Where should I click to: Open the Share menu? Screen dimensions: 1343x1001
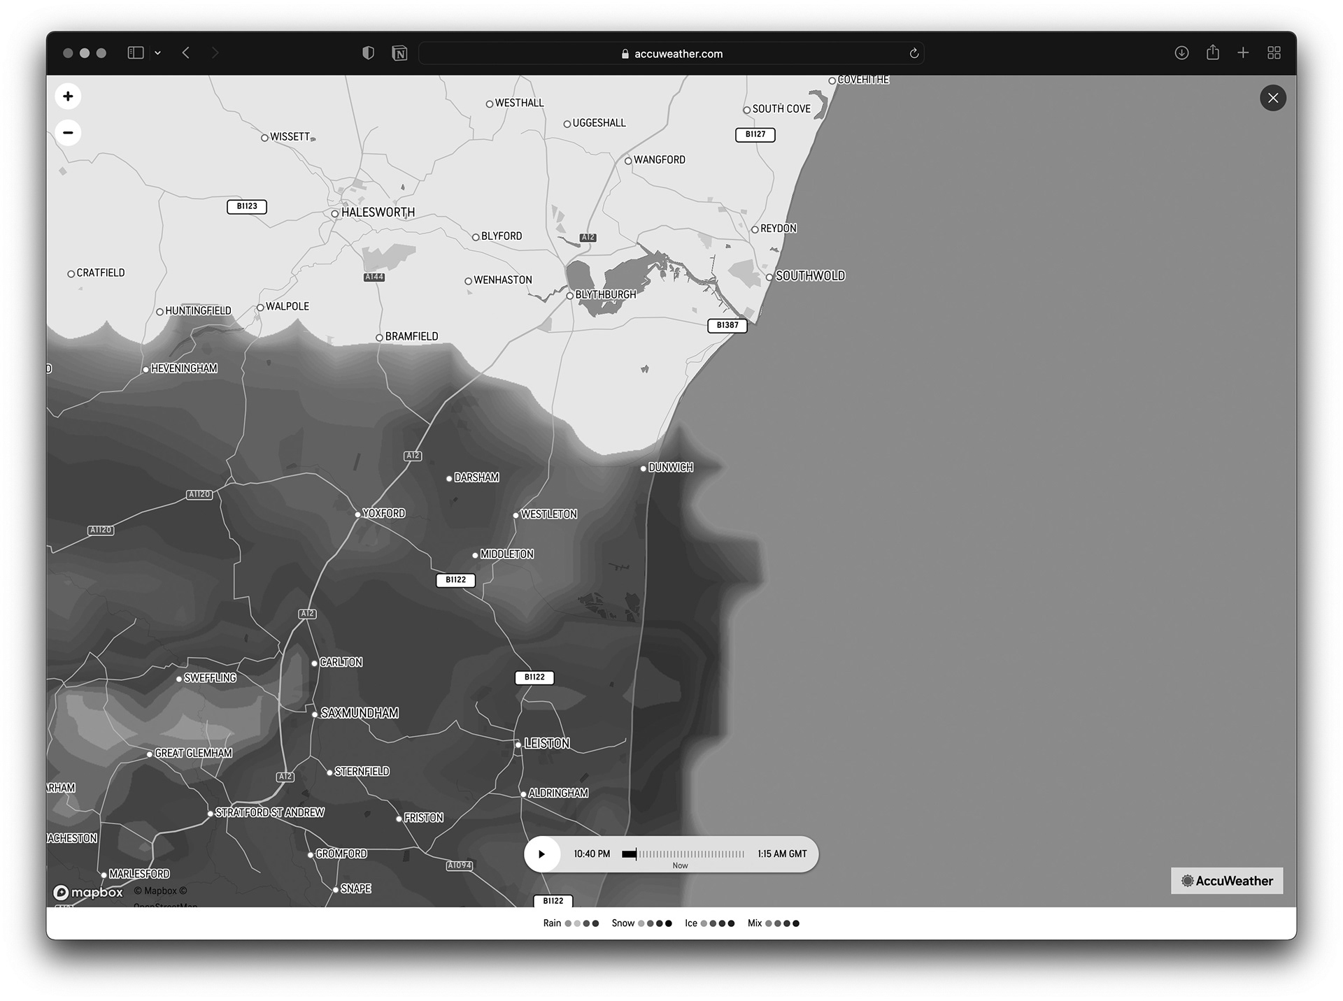coord(1213,52)
